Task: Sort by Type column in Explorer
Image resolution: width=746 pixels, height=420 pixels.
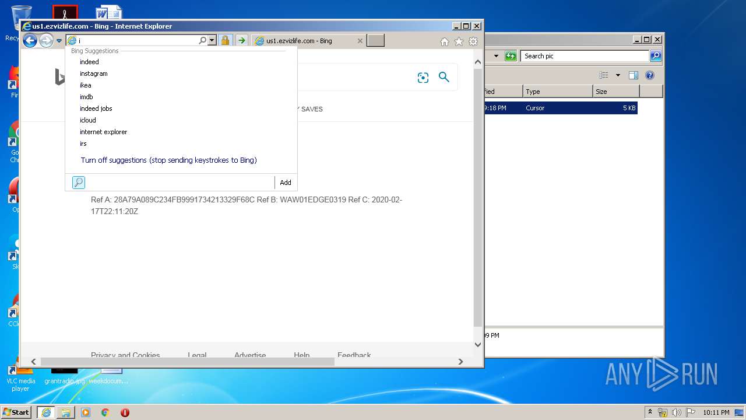Action: (x=558, y=92)
